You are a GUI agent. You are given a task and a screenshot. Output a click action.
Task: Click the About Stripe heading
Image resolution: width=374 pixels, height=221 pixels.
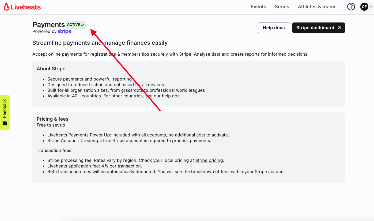click(51, 69)
